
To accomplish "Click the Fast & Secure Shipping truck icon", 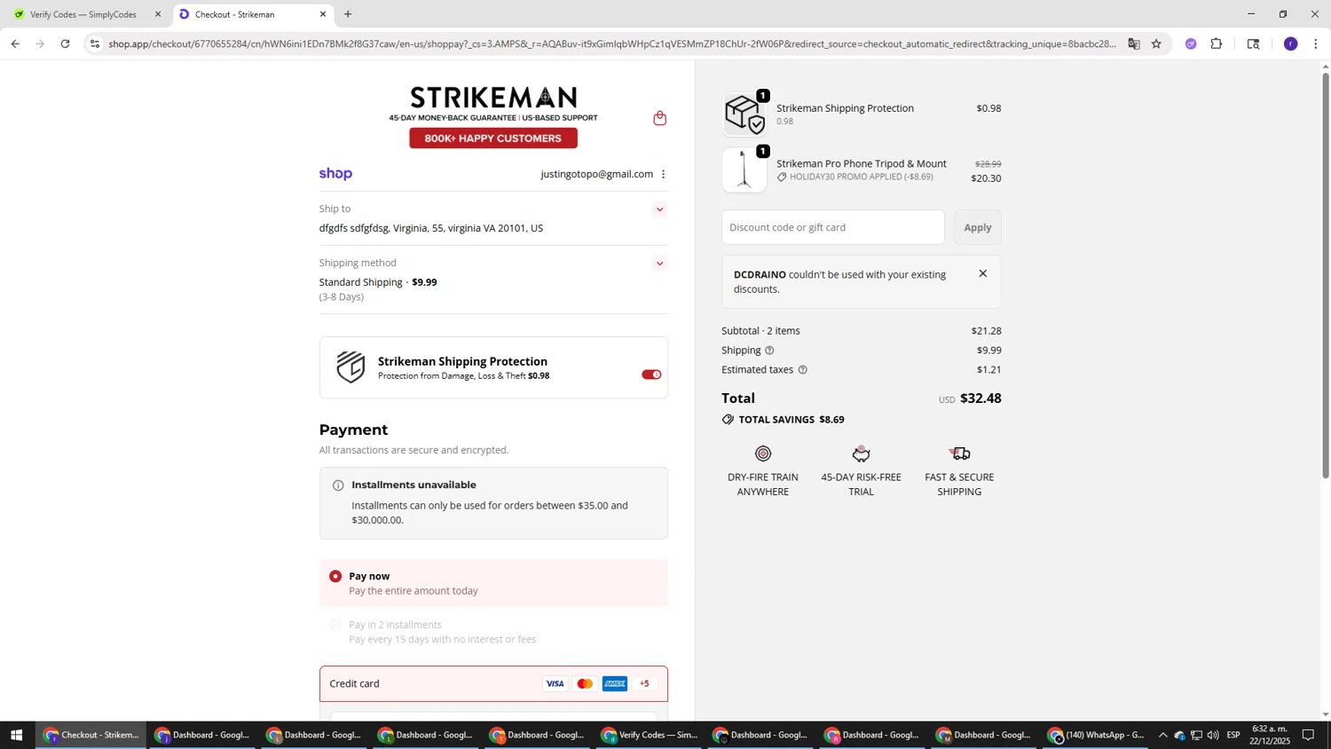I will (x=959, y=453).
